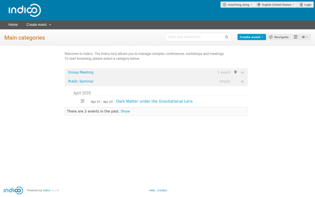Click the Navigate button
315x197 pixels.
coord(279,37)
